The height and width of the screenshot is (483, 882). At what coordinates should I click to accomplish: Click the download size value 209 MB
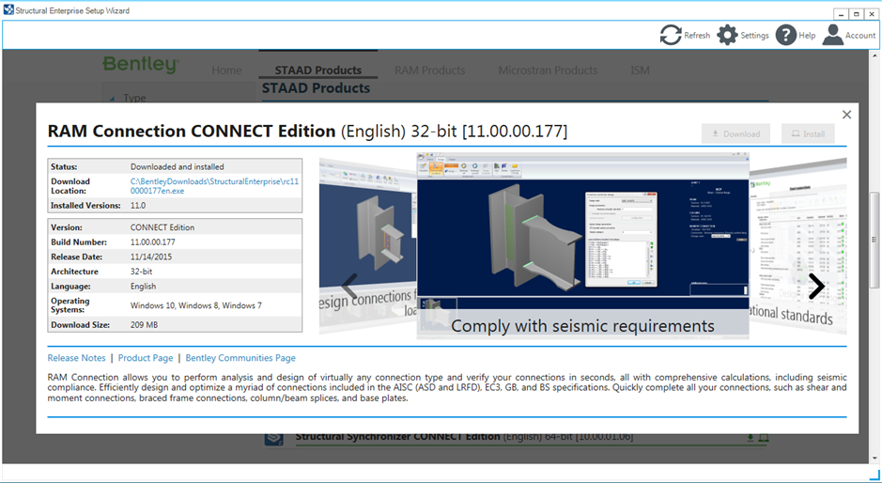tap(144, 325)
